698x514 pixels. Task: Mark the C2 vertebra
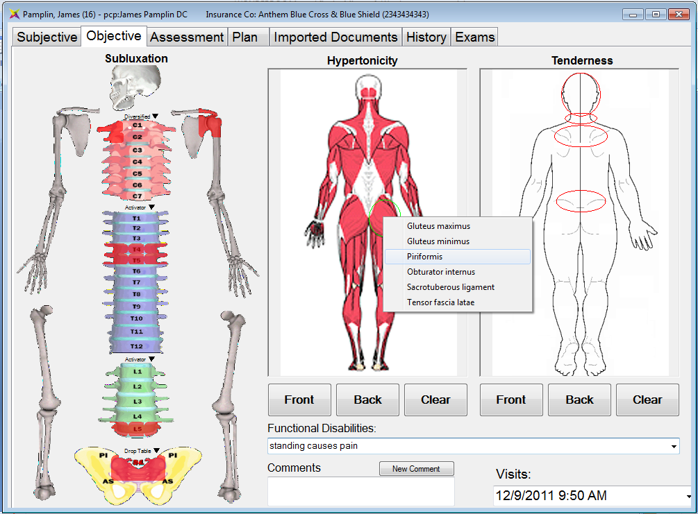(x=137, y=137)
